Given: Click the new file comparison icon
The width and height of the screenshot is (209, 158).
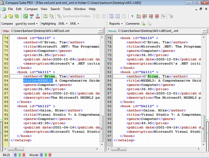Looking at the screenshot, I should (x=5, y=16).
